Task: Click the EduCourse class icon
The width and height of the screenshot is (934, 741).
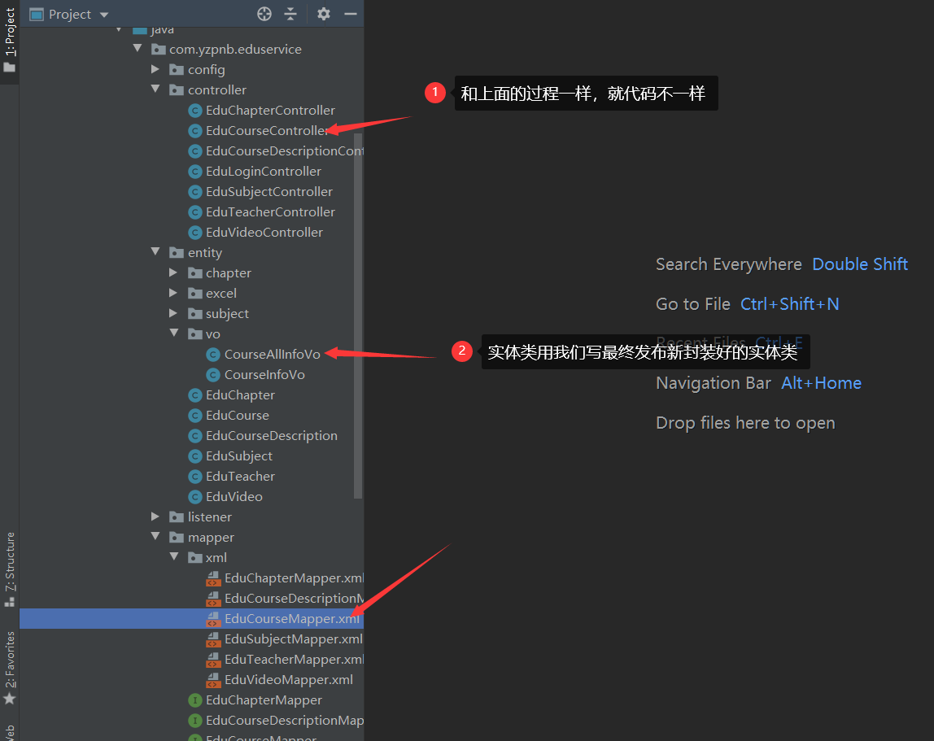Action: 194,415
